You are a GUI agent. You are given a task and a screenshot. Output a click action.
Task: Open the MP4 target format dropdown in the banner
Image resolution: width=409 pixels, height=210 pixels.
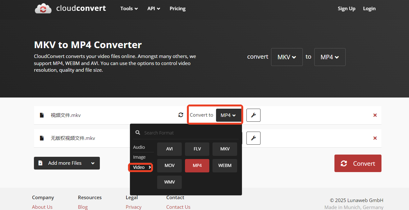tap(330, 57)
